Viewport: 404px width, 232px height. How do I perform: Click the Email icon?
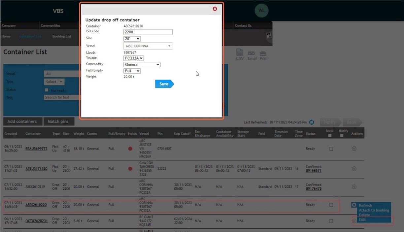point(252,55)
